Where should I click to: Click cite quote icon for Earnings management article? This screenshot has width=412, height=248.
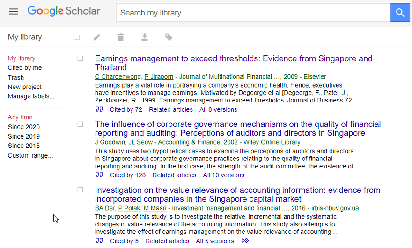tap(99, 109)
